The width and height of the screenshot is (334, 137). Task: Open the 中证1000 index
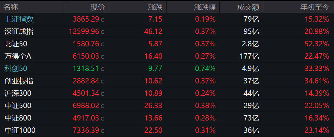(x=20, y=130)
